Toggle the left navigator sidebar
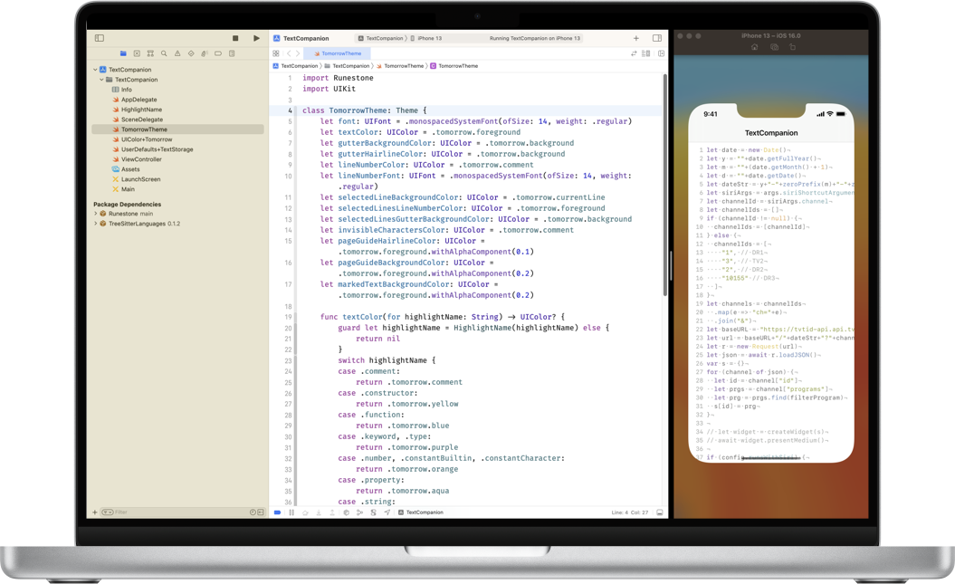Viewport: 955px width, 584px height. [x=100, y=38]
